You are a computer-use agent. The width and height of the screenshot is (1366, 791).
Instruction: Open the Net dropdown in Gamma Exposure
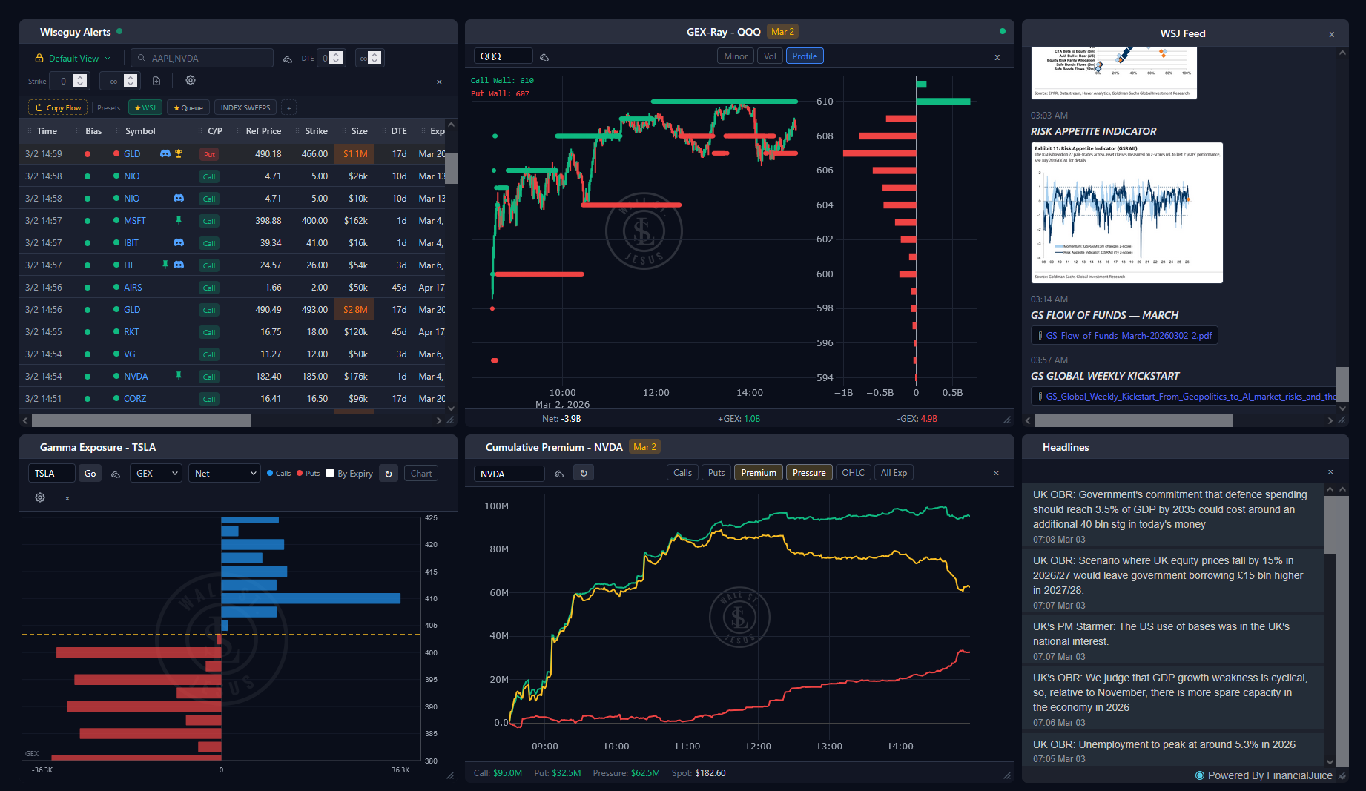point(225,474)
